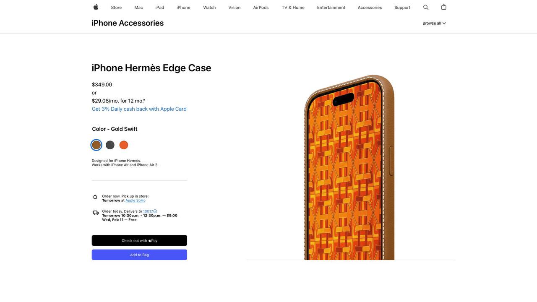537x302 pixels.
Task: Select the orange color option
Action: tap(124, 145)
